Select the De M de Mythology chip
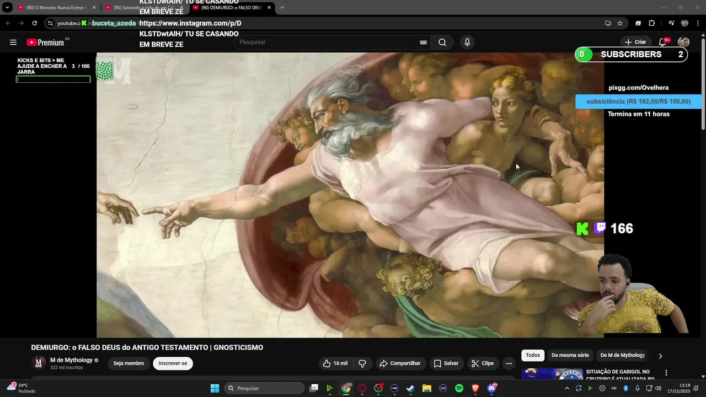 [x=622, y=356]
